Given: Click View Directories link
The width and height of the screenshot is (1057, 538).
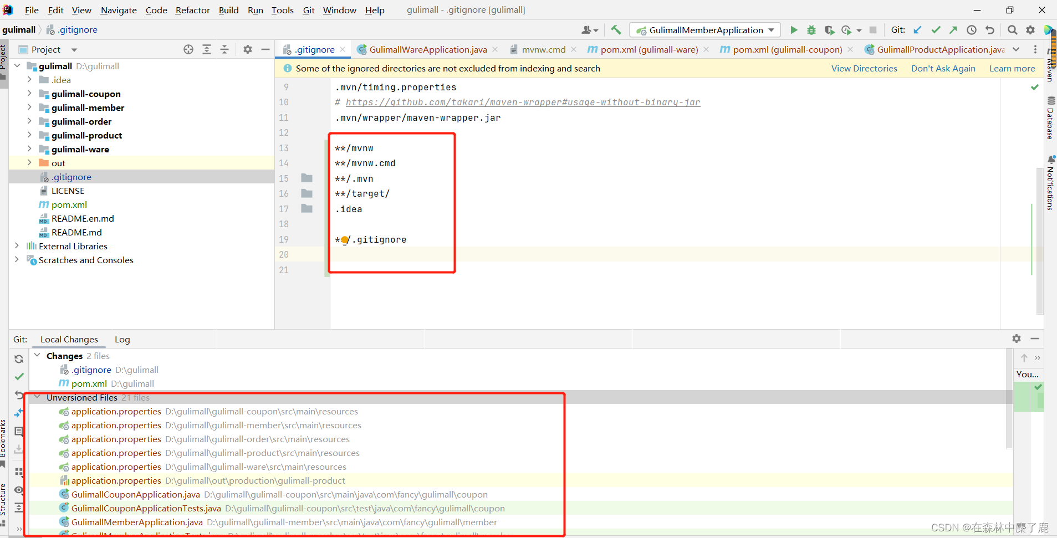Looking at the screenshot, I should [x=864, y=68].
